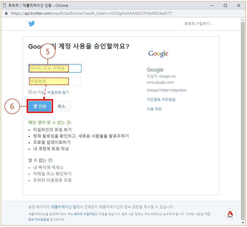Focus the 비밀번호 password field
This screenshot has width=247, height=227.
click(55, 81)
